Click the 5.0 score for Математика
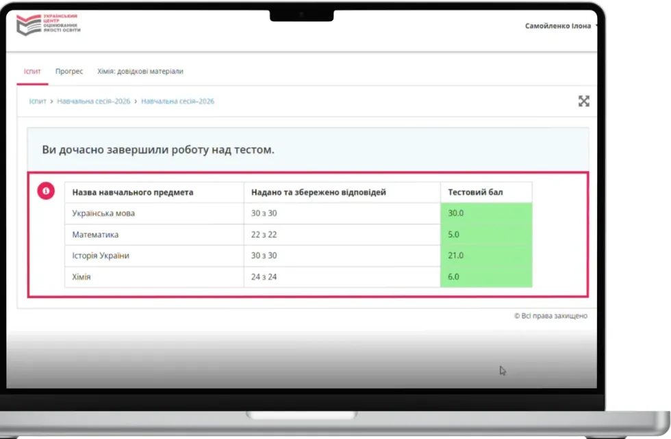 [x=486, y=235]
